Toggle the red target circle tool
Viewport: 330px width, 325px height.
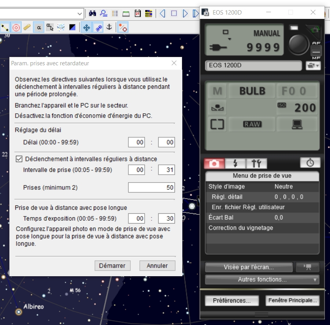(x=16, y=28)
